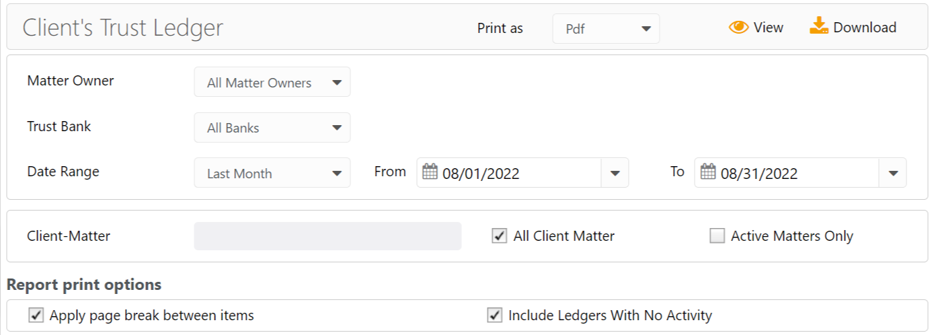The width and height of the screenshot is (934, 335).
Task: Click the Client's Trust Ledger title
Action: 123,28
